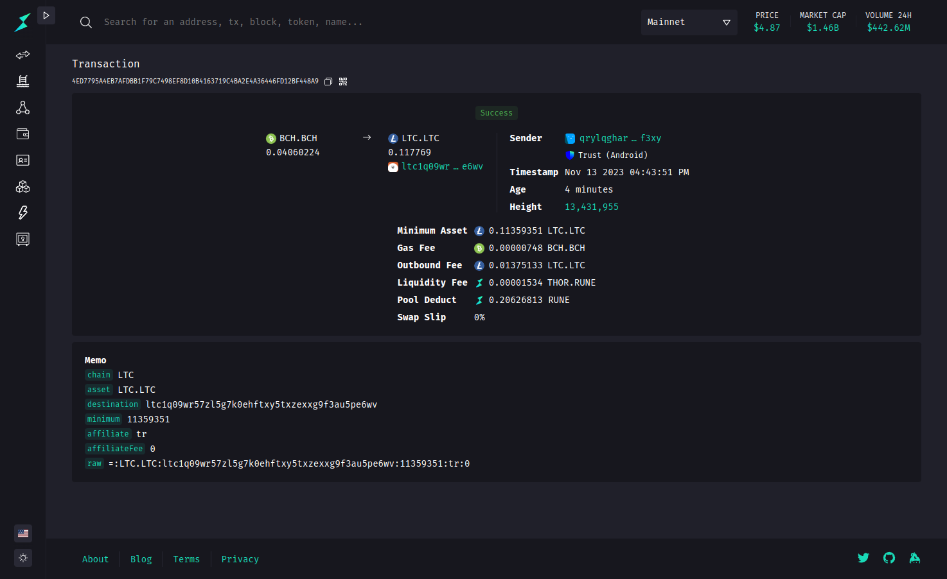
Task: Click the THORChain logo in the sidebar
Action: click(x=22, y=22)
